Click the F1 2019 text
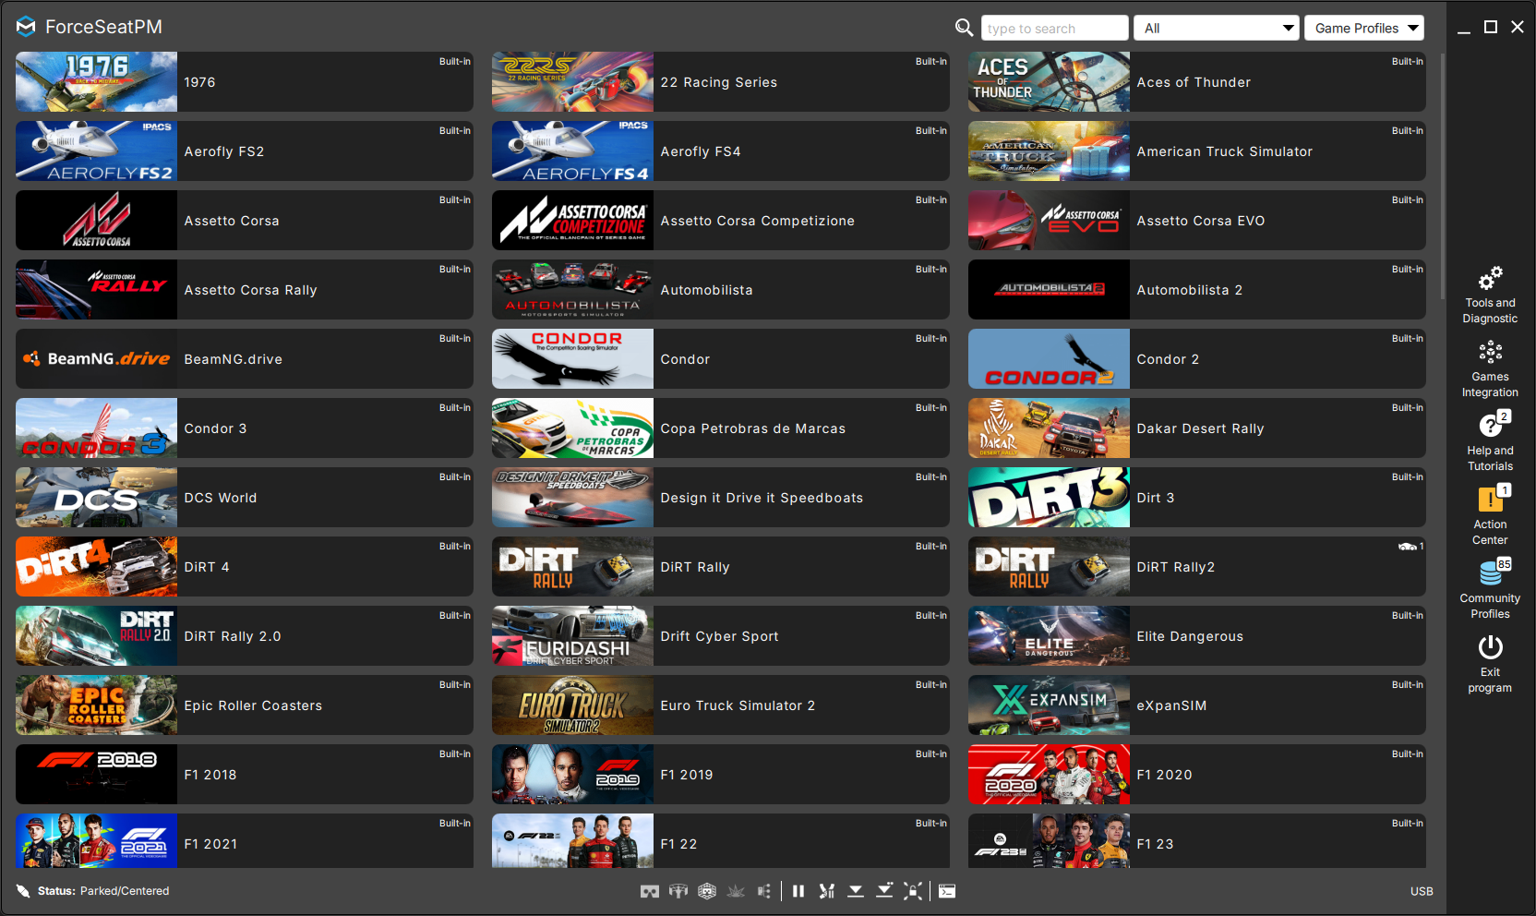Screen dimensions: 1536x916 pyautogui.click(x=686, y=775)
